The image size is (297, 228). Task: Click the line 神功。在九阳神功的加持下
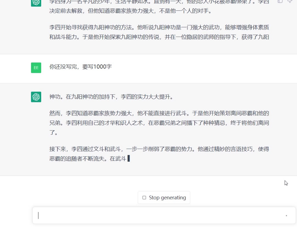tap(111, 97)
